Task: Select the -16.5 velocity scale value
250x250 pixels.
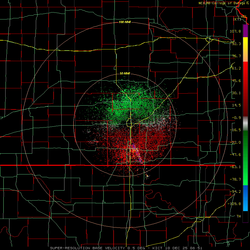Action: coord(235,130)
